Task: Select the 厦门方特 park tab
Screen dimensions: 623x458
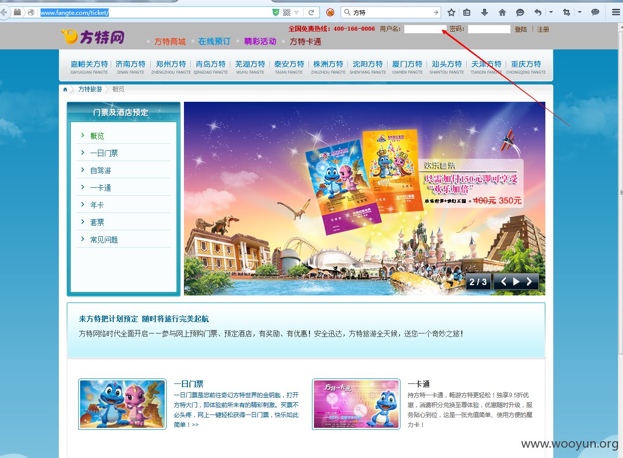Action: tap(407, 67)
